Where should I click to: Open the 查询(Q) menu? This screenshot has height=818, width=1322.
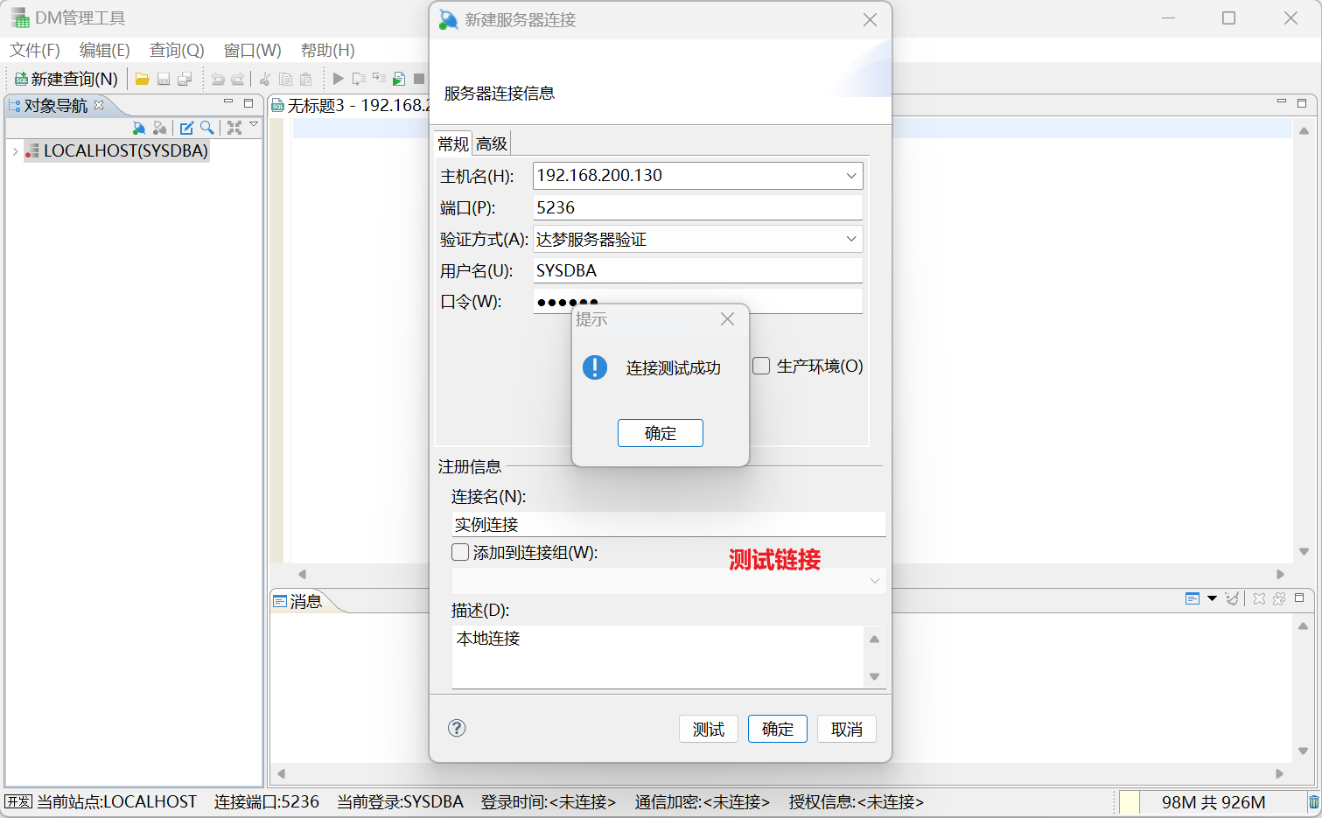(x=177, y=50)
